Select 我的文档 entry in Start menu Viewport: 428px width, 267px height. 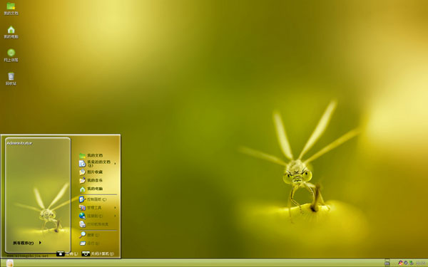[95, 155]
